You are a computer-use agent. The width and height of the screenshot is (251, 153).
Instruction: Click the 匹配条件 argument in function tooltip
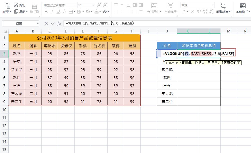pos(230,63)
